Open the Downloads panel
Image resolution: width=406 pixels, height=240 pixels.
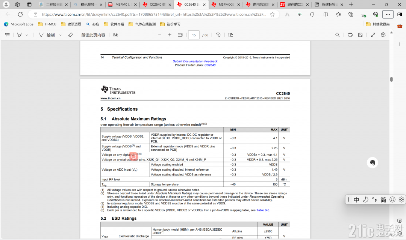pyautogui.click(x=364, y=15)
